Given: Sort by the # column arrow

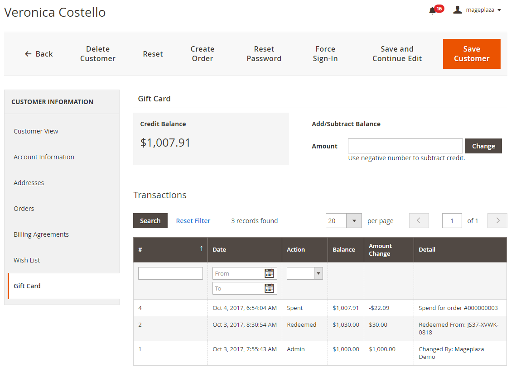Looking at the screenshot, I should [201, 249].
